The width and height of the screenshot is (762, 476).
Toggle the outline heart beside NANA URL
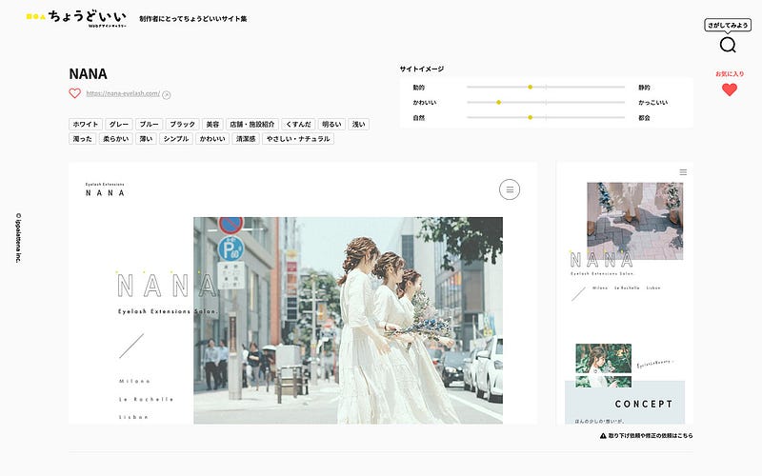tap(75, 93)
